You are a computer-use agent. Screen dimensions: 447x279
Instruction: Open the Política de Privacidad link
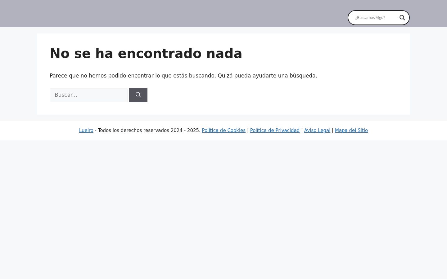pos(275,131)
